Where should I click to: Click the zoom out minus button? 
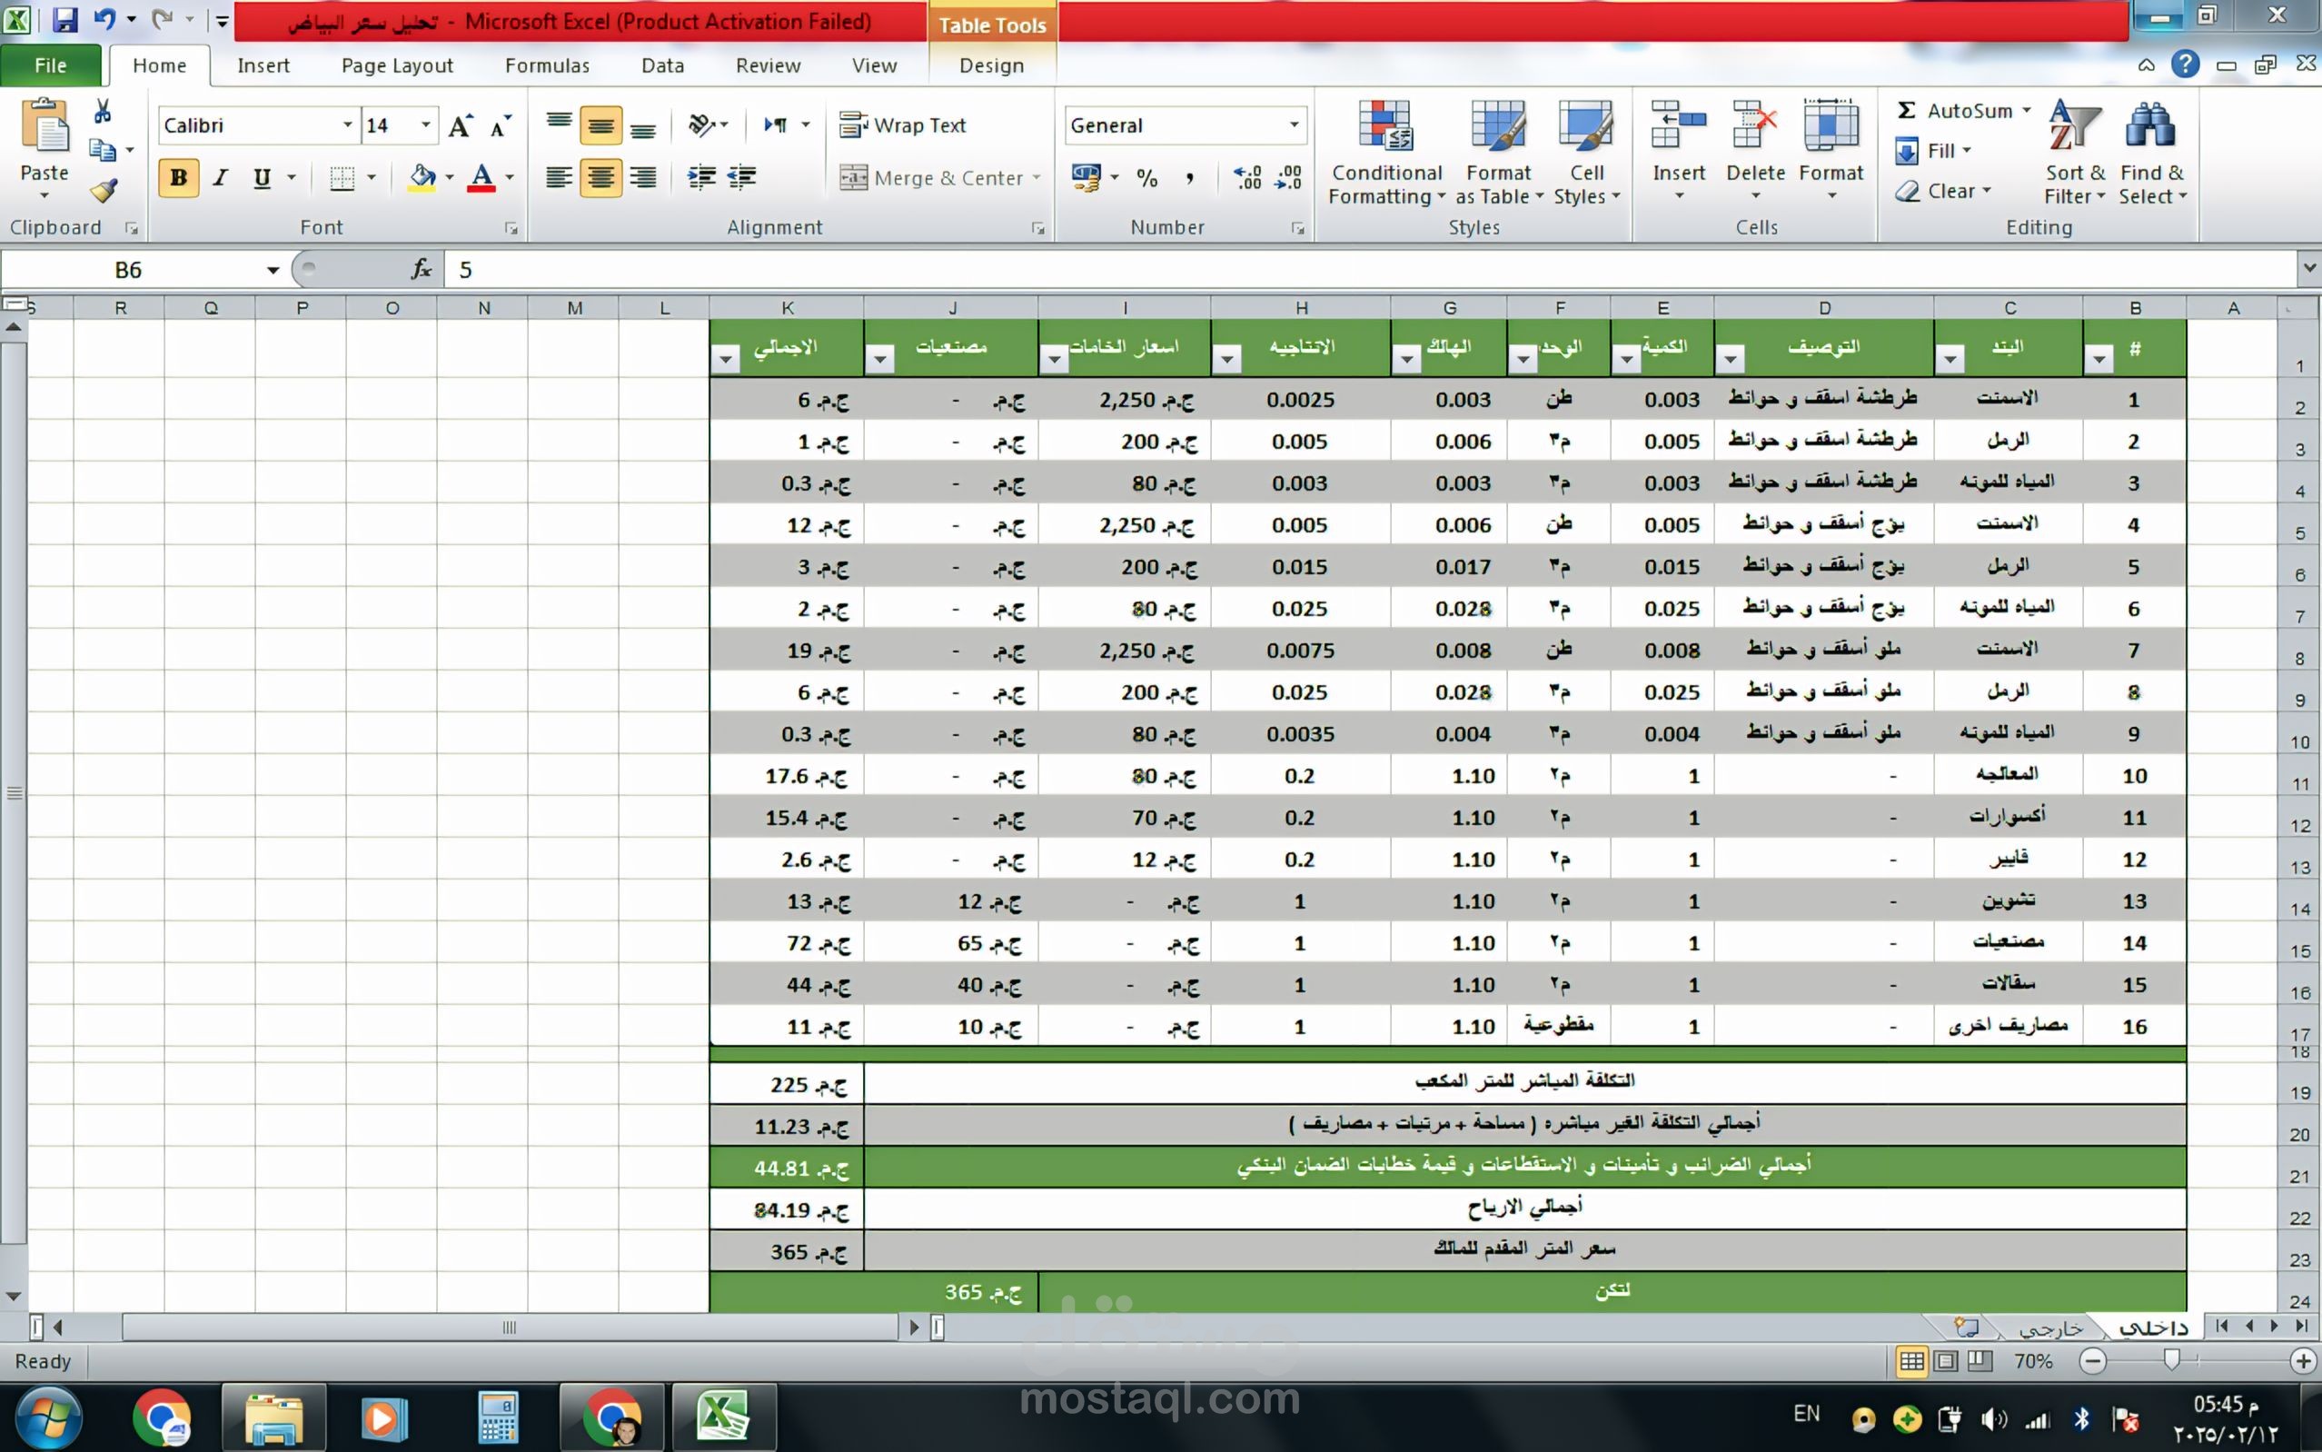(2092, 1361)
